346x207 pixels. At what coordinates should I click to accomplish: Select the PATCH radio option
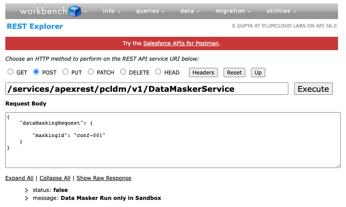[90, 72]
